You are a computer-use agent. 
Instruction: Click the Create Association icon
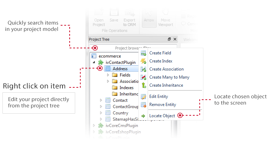pos(143,69)
